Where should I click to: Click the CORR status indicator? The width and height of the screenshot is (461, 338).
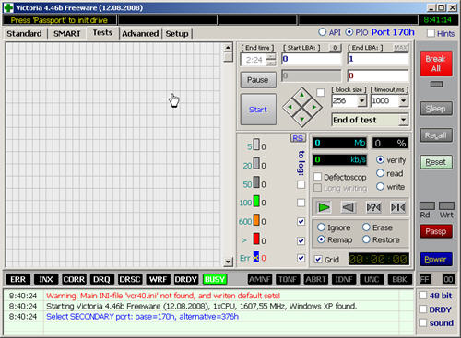tap(74, 279)
